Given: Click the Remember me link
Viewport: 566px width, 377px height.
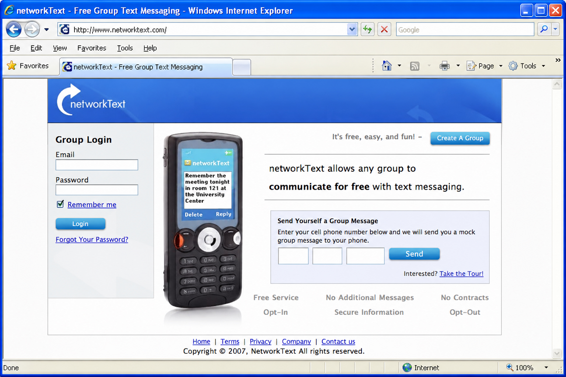Looking at the screenshot, I should 92,205.
